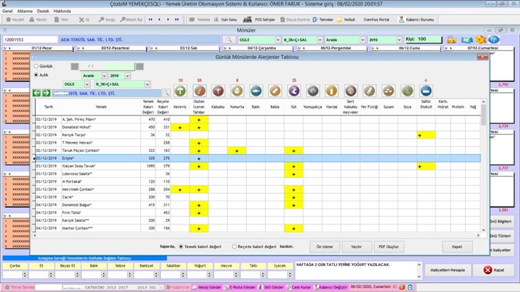520x292 pixels.
Task: Open the Aktarma menu
Action: coord(24,12)
